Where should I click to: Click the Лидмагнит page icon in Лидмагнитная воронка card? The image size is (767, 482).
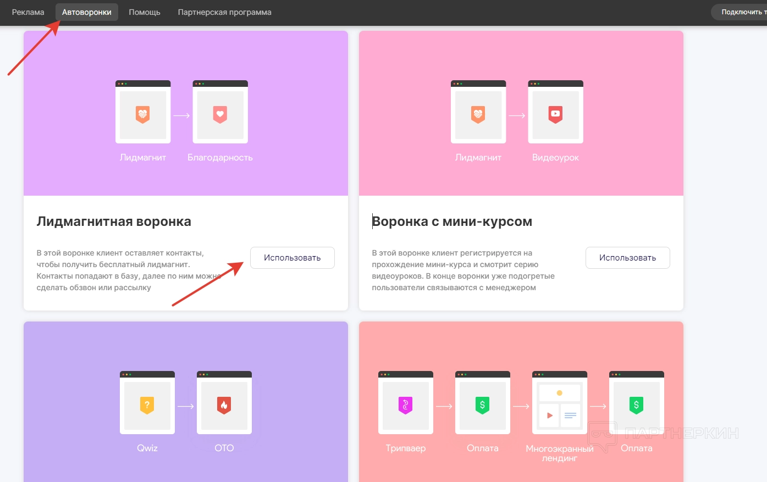point(143,112)
